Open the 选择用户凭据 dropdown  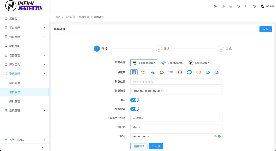click(176, 118)
